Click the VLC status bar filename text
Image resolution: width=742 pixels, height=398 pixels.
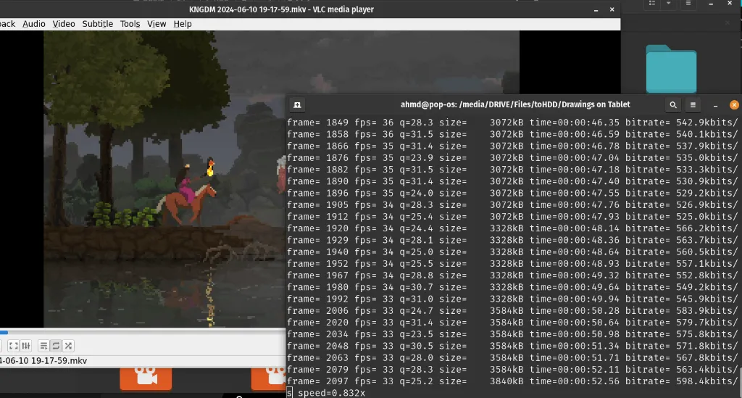(43, 360)
